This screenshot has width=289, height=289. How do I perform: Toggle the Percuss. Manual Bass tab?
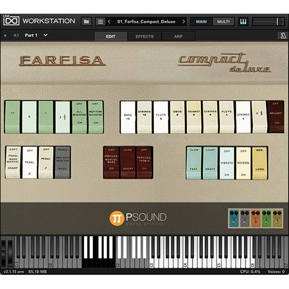pos(111,163)
